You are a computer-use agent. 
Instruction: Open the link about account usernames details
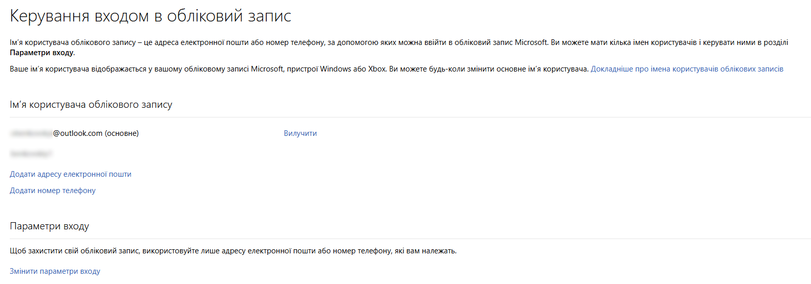click(687, 69)
